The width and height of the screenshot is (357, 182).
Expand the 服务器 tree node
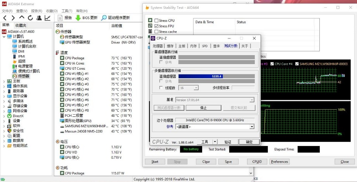coord(4,91)
